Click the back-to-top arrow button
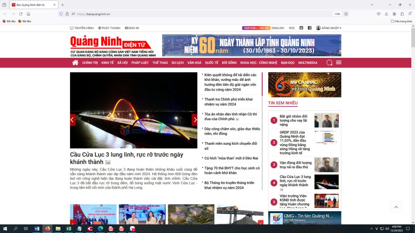 (396, 207)
